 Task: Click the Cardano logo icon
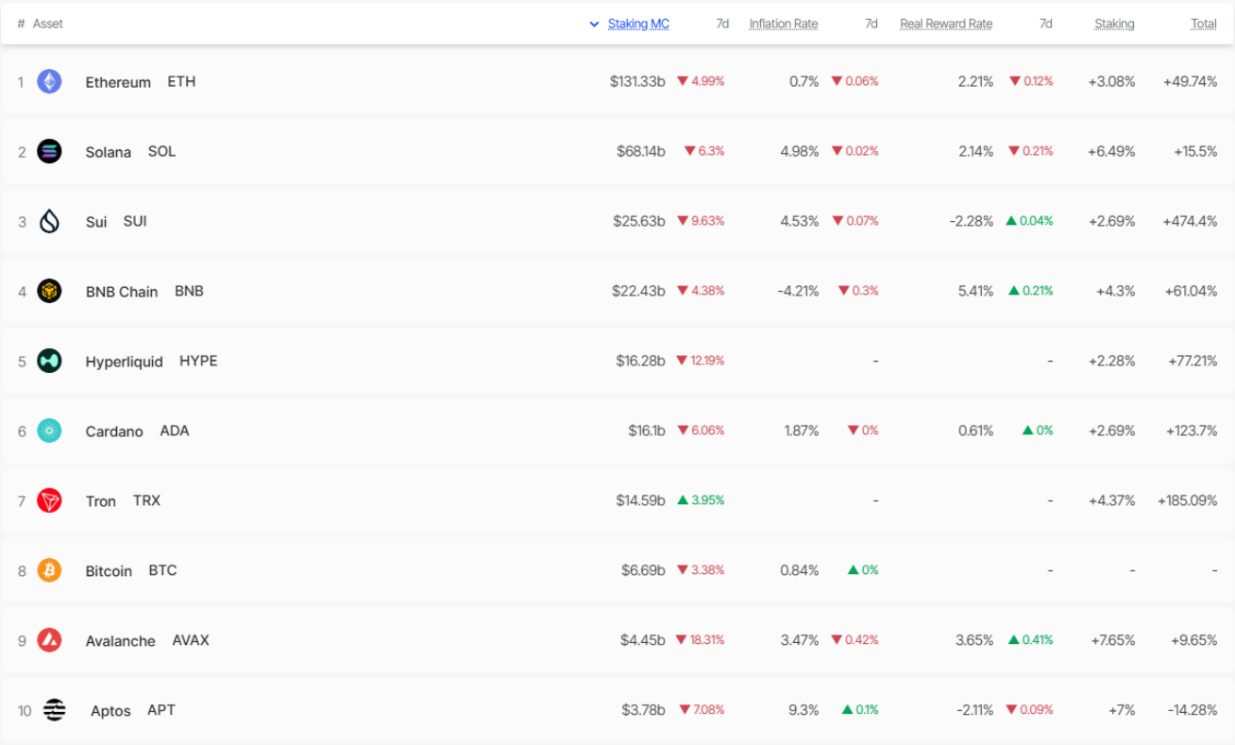pos(49,431)
